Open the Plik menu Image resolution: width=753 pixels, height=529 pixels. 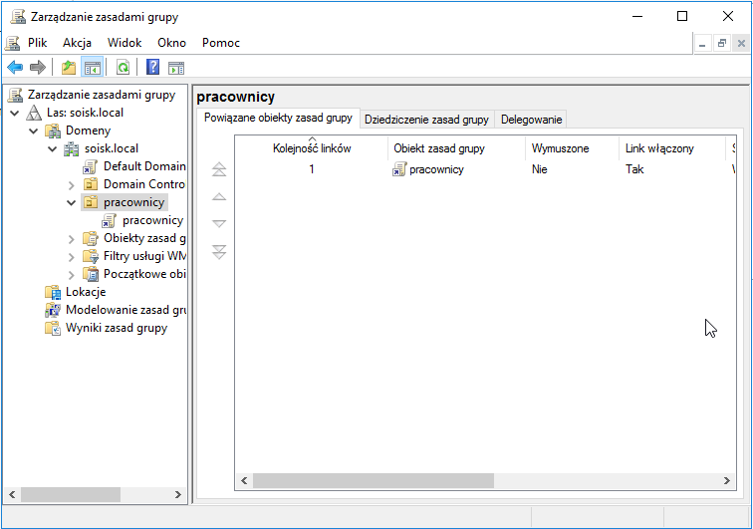(38, 43)
